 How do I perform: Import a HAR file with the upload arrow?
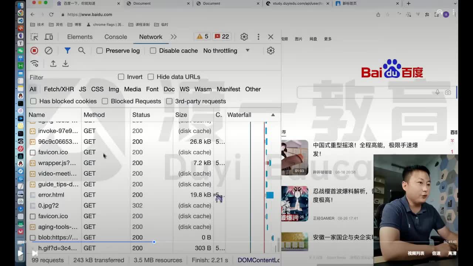[x=53, y=64]
